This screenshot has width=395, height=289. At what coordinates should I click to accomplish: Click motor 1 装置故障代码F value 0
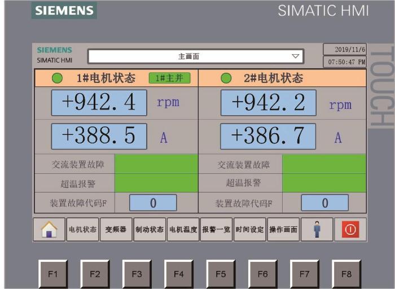pos(153,203)
